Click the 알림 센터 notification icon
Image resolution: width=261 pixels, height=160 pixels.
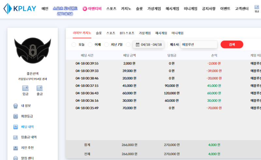(16, 158)
